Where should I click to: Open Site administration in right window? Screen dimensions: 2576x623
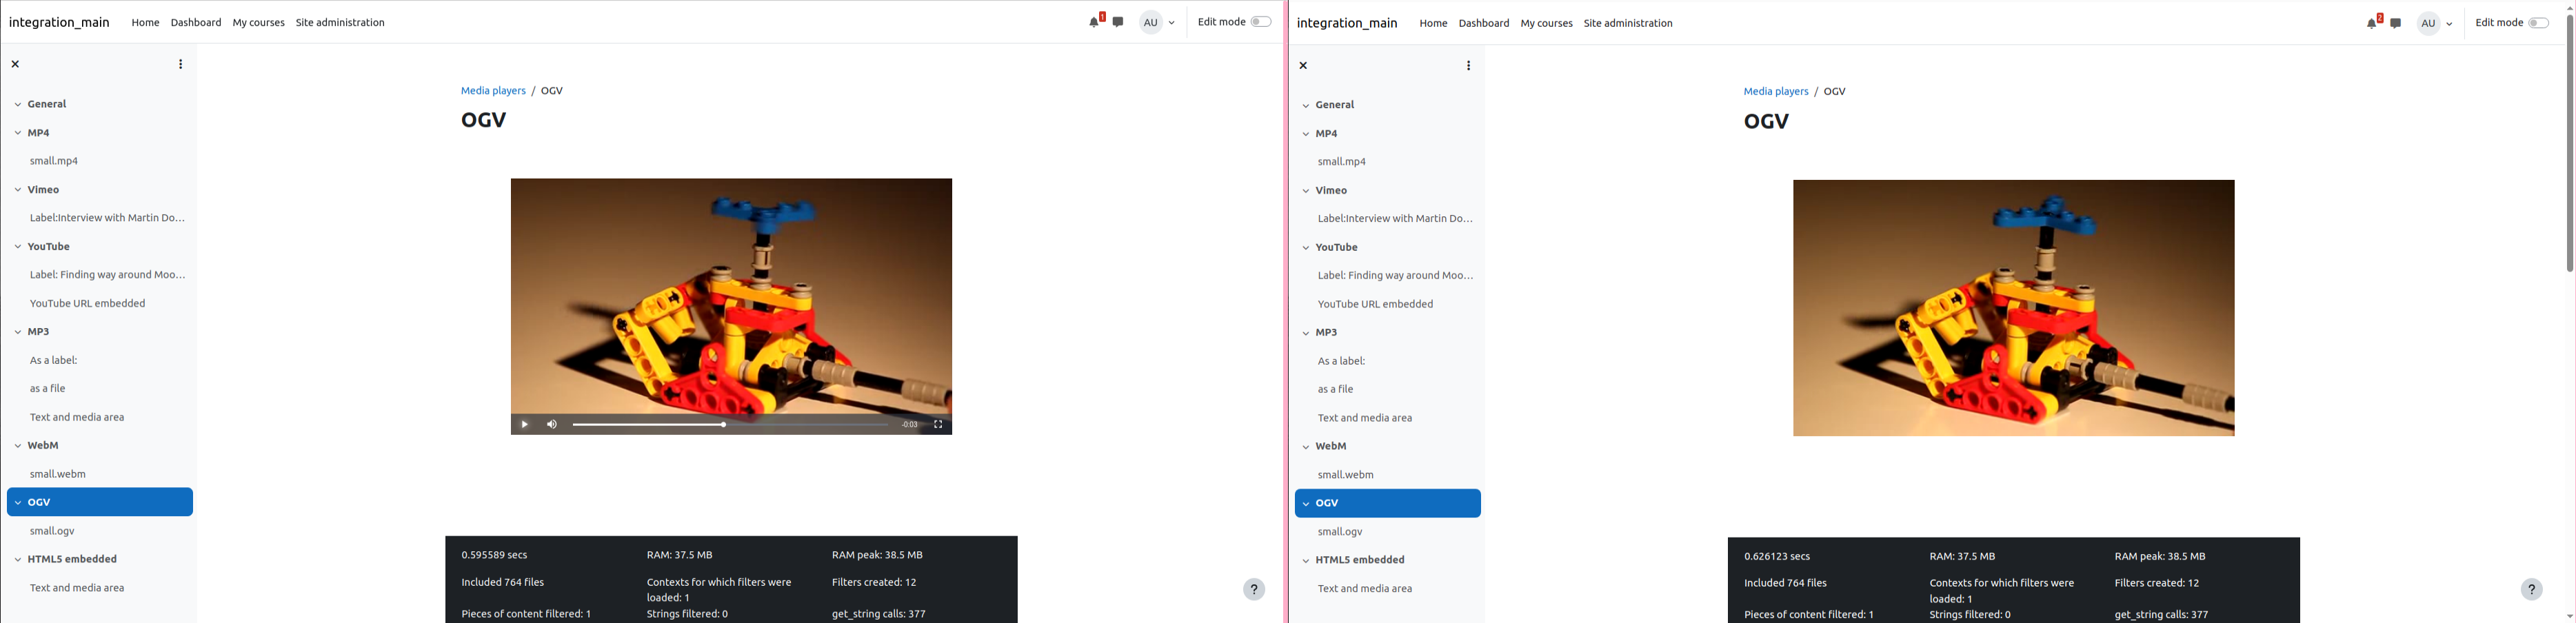(x=1628, y=23)
